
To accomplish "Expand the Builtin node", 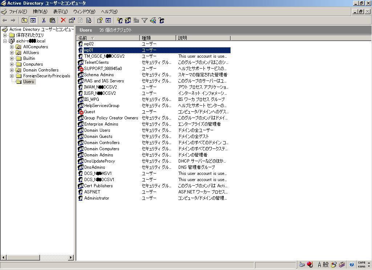I will point(12,58).
